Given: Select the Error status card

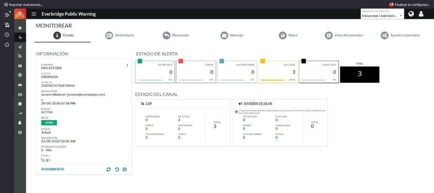Looking at the screenshot, I should pos(195,72).
